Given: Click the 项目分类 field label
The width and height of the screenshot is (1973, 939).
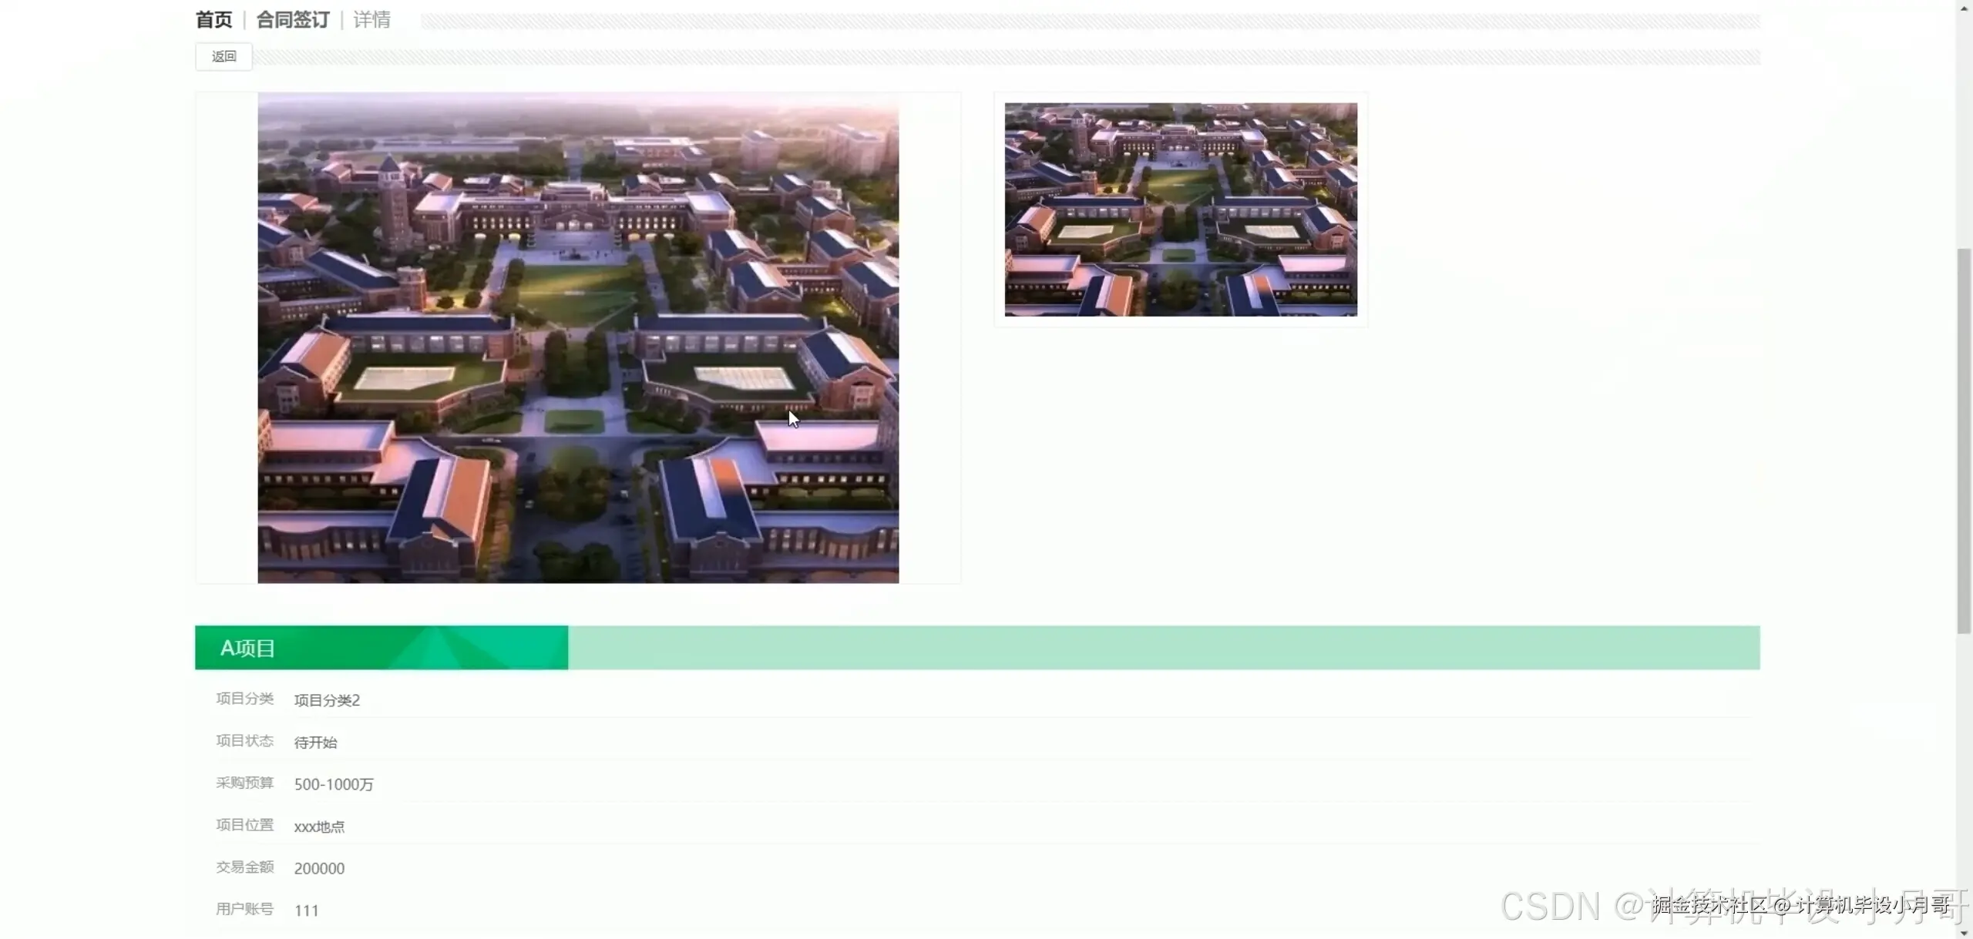Looking at the screenshot, I should pos(244,699).
